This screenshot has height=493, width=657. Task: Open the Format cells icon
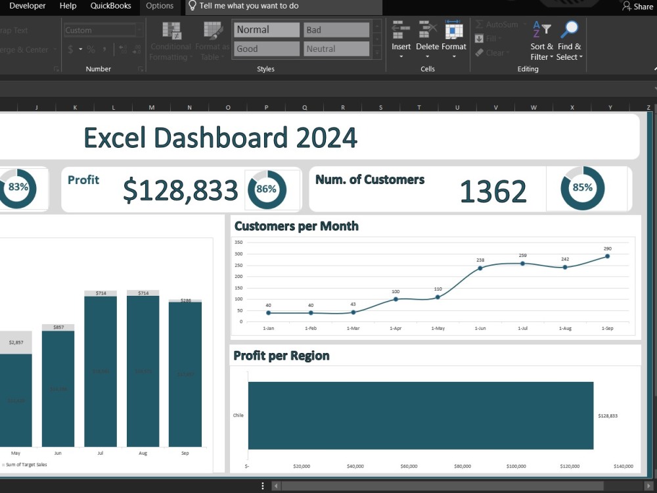pos(454,37)
